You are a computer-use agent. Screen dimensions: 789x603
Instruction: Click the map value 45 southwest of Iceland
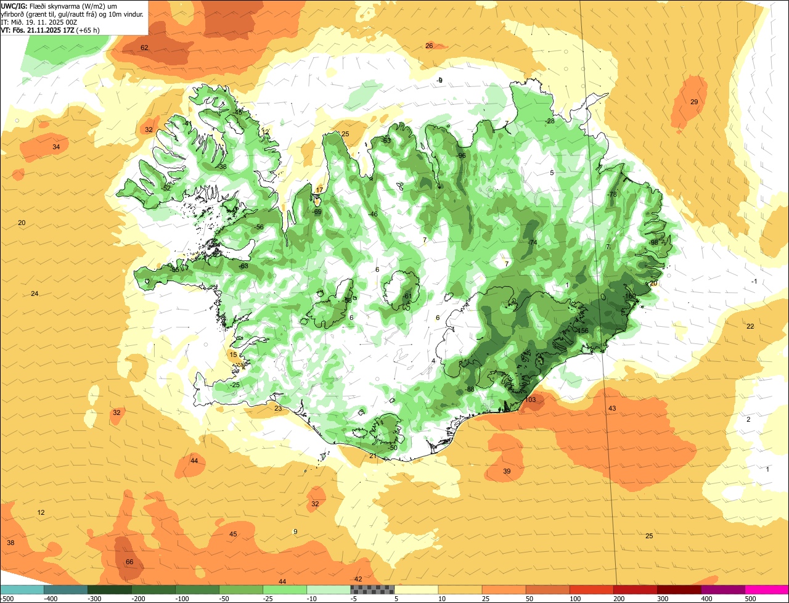point(233,534)
